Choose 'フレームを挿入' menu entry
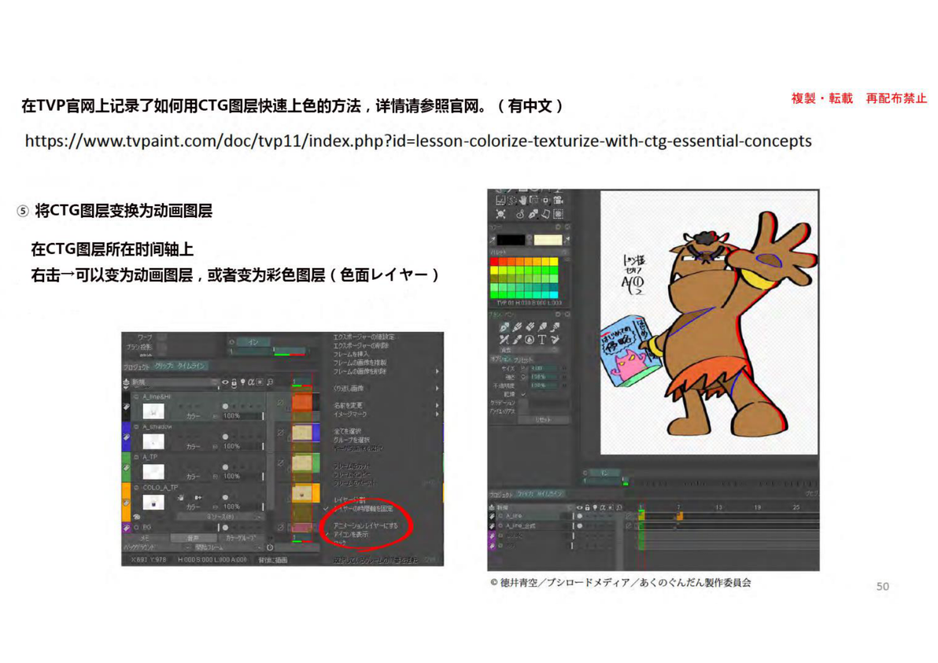 tap(351, 354)
